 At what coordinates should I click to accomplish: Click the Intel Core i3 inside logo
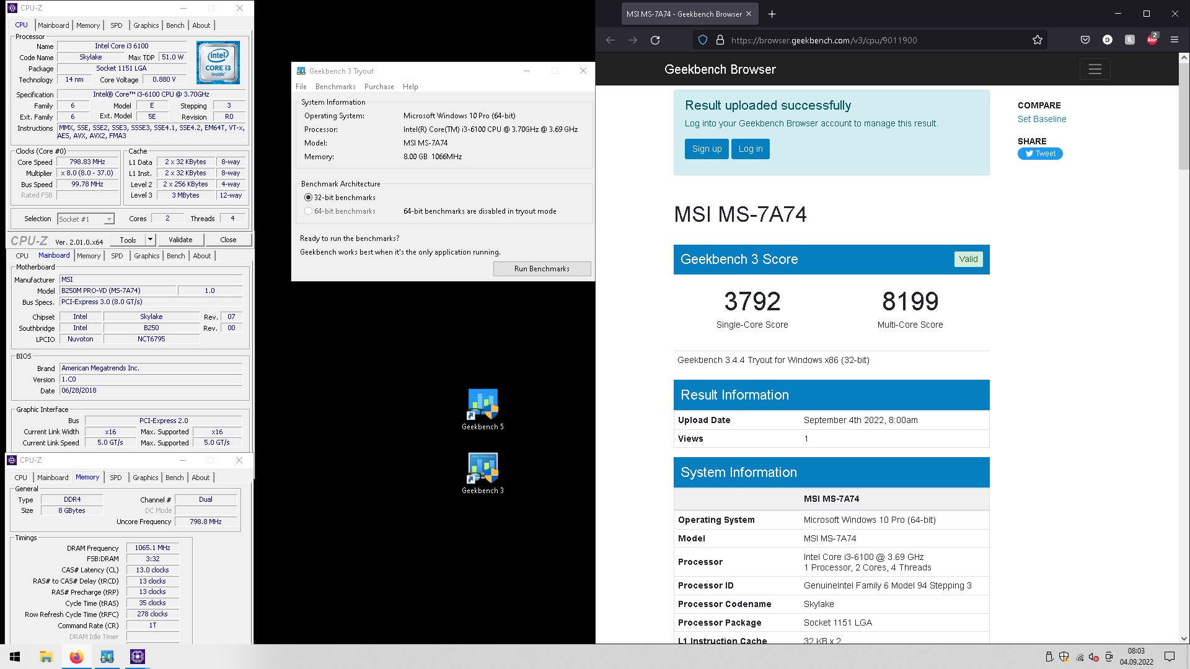tap(218, 63)
